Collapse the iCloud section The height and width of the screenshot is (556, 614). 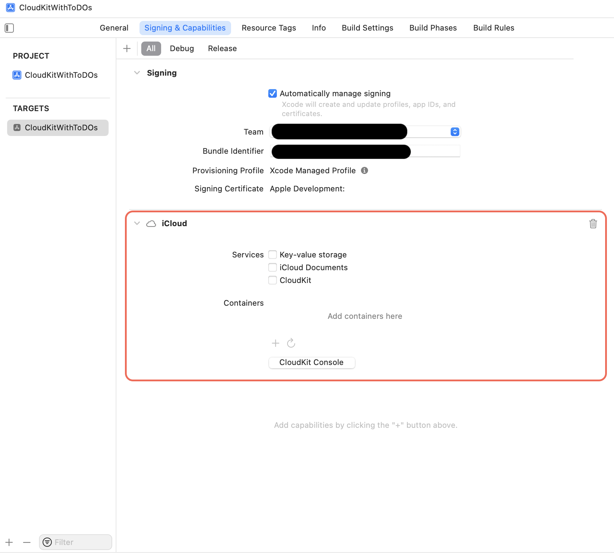tap(137, 223)
